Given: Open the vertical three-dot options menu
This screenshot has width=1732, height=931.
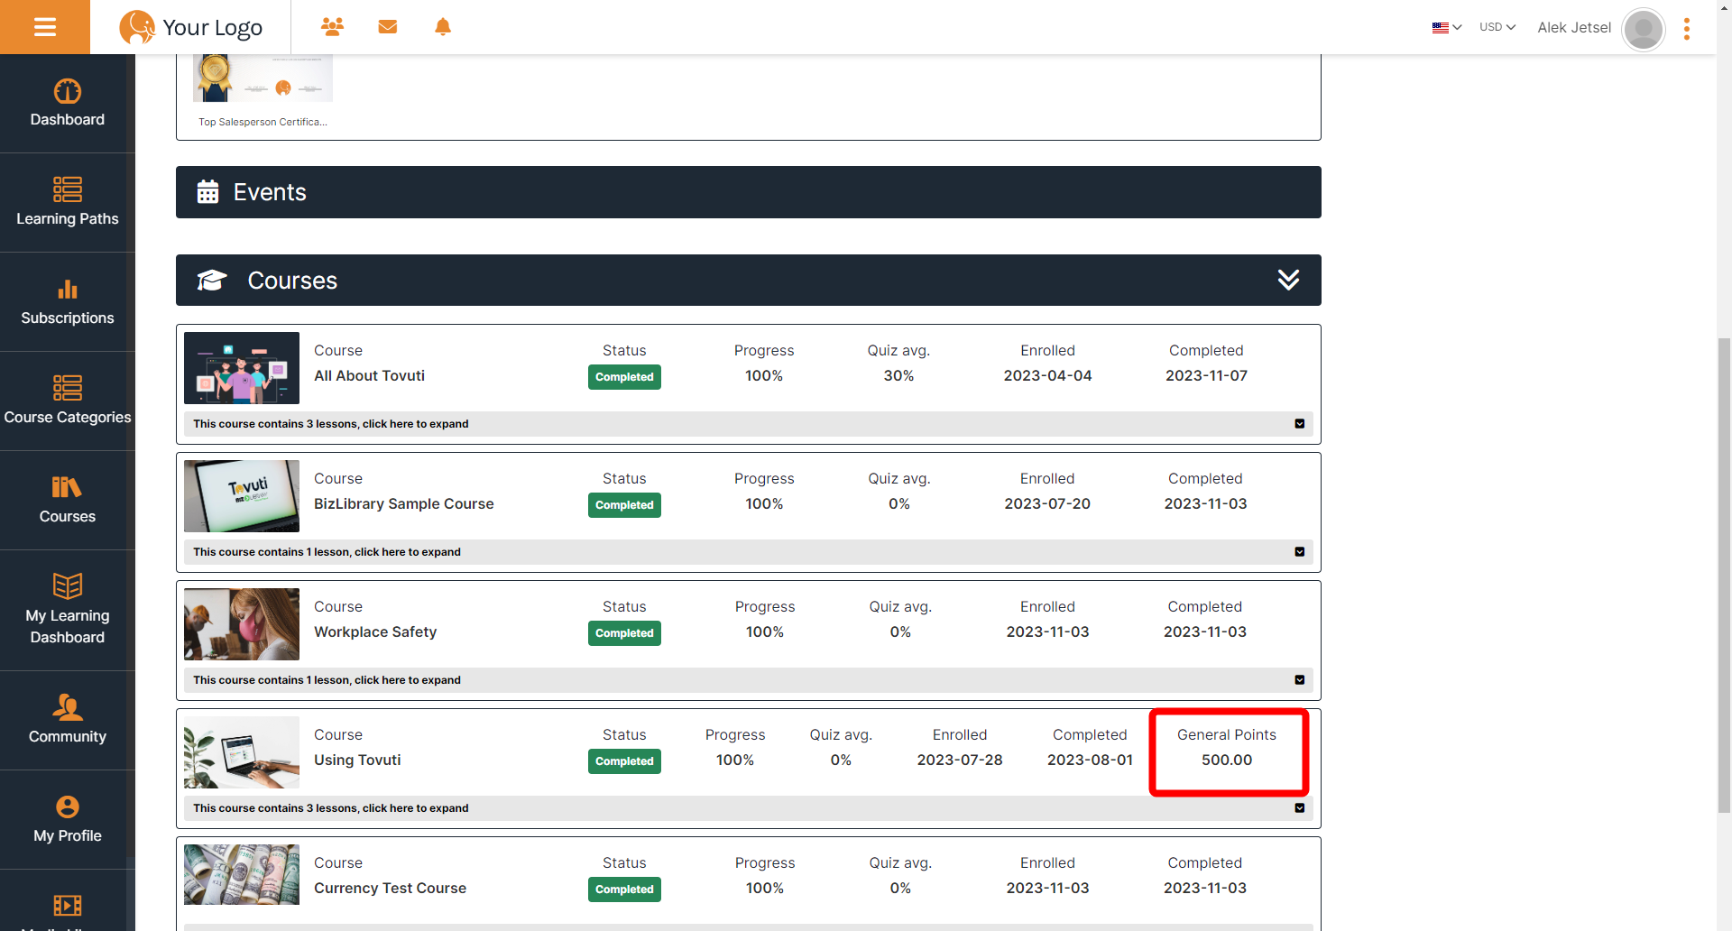Looking at the screenshot, I should pyautogui.click(x=1686, y=29).
